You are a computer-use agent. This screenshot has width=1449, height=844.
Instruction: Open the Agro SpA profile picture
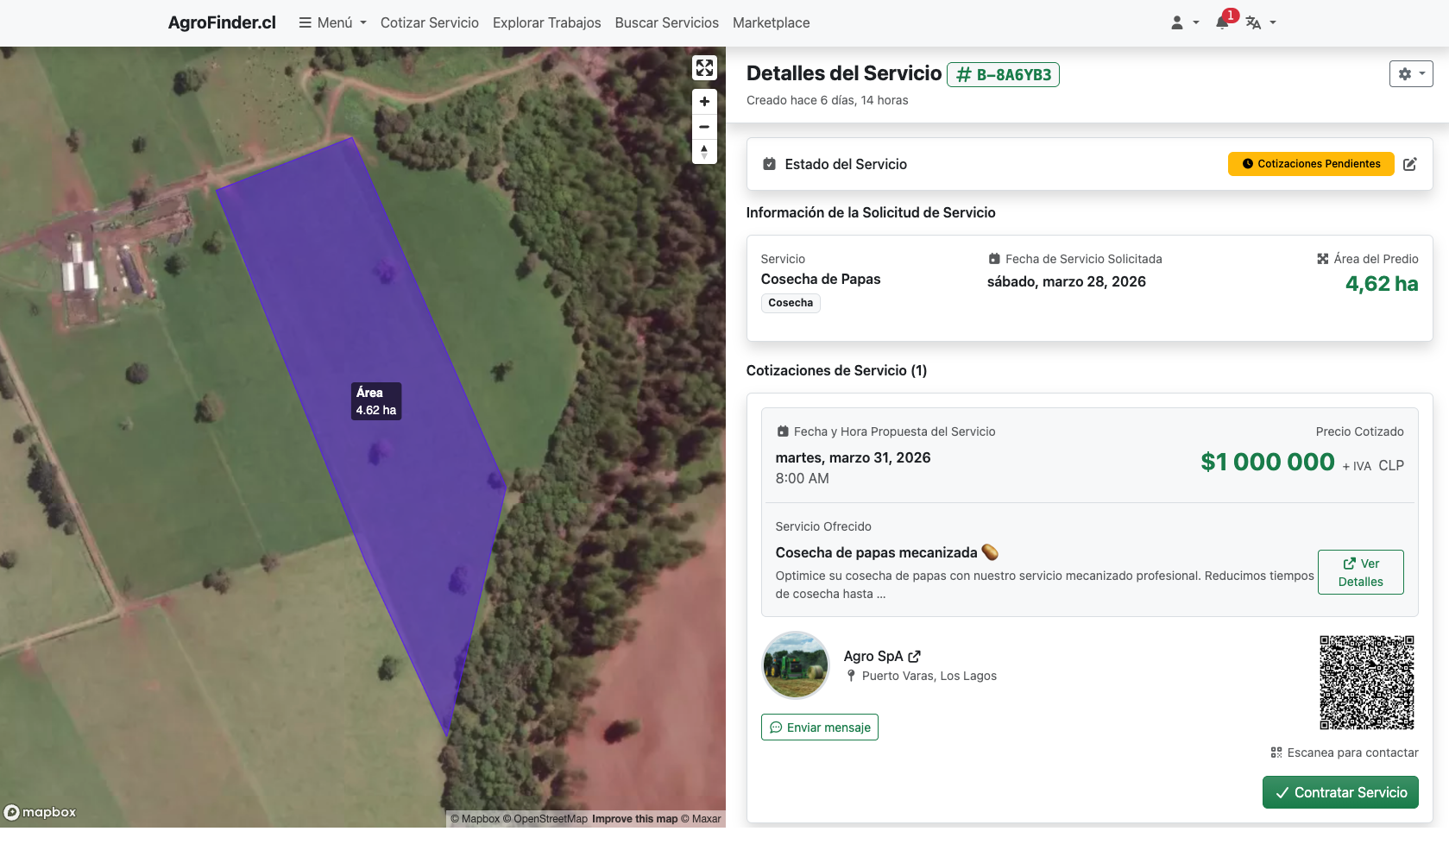pyautogui.click(x=796, y=665)
